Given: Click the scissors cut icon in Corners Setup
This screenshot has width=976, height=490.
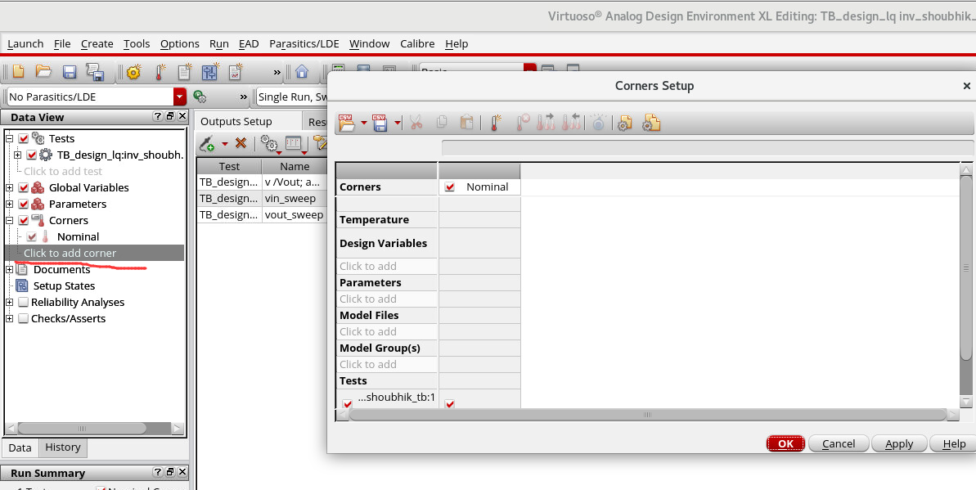Looking at the screenshot, I should (x=416, y=123).
